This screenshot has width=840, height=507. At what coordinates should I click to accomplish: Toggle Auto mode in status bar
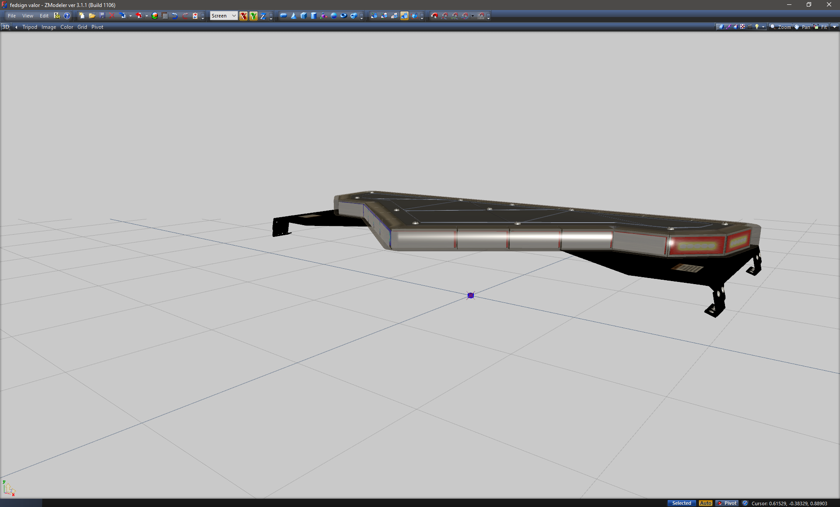[705, 503]
